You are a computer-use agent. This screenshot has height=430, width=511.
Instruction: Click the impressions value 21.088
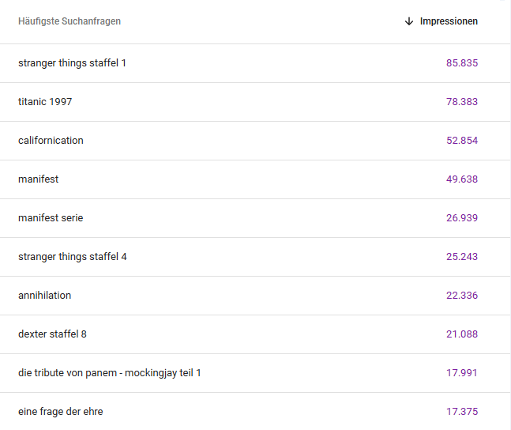coord(462,334)
